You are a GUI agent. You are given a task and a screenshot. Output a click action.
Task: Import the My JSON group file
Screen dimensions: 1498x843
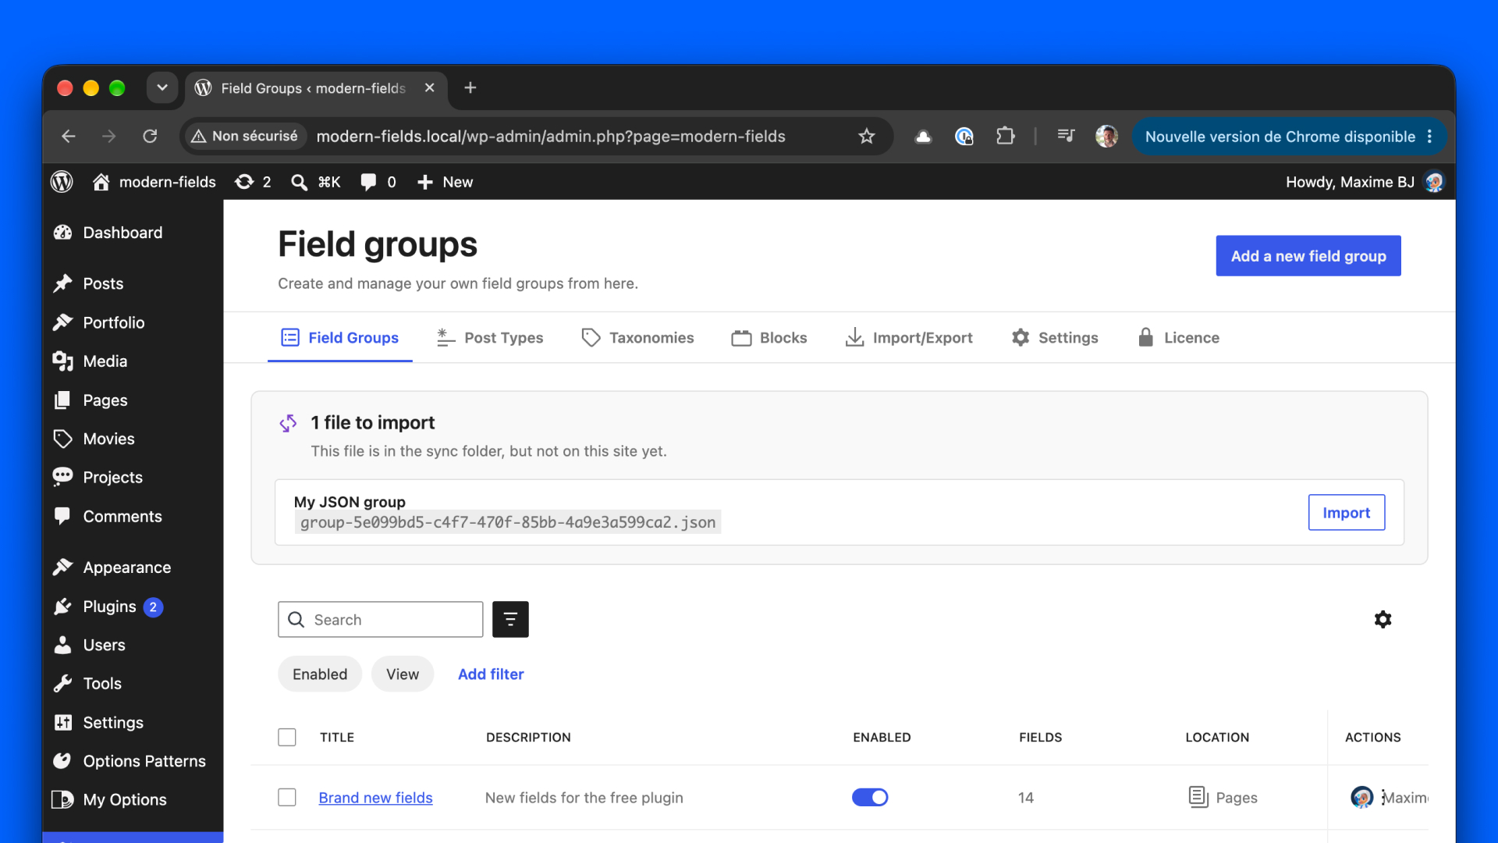pyautogui.click(x=1346, y=513)
